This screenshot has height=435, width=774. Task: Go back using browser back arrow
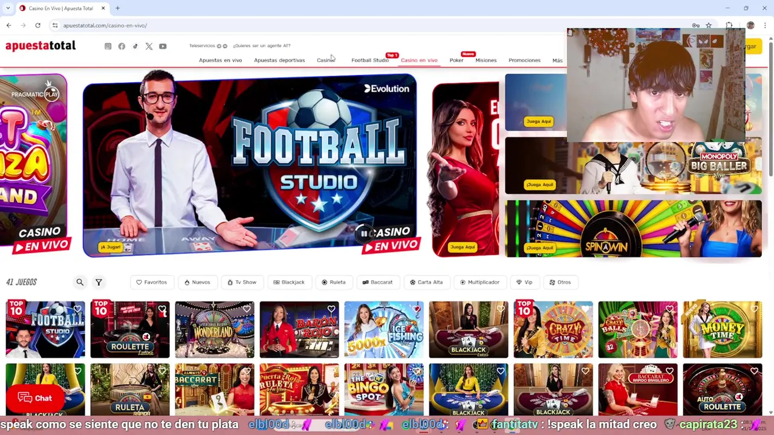tap(8, 25)
